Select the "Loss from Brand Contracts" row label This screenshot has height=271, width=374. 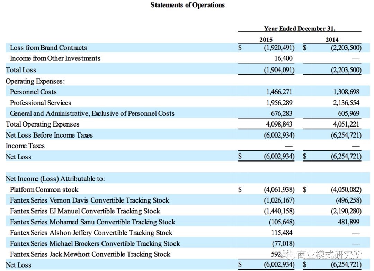tap(48, 48)
